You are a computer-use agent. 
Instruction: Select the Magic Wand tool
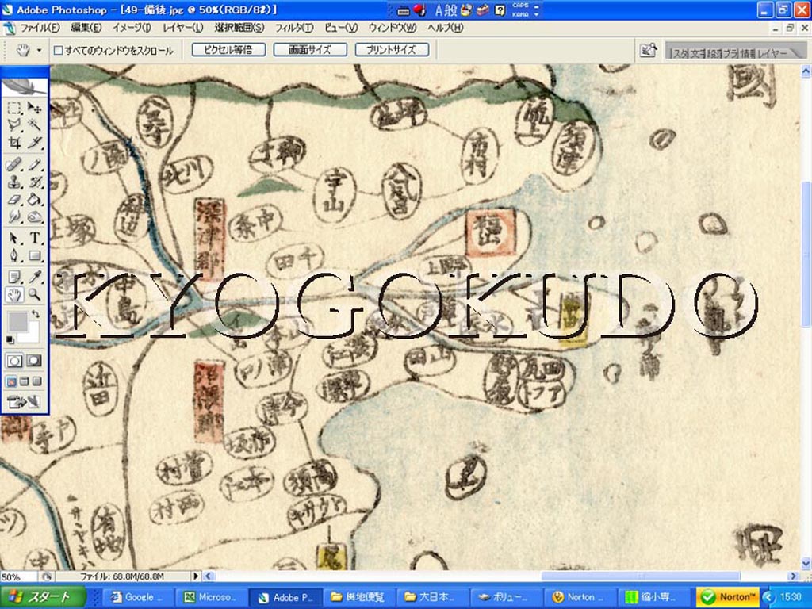34,124
